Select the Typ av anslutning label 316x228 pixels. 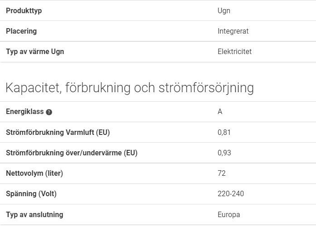34,215
